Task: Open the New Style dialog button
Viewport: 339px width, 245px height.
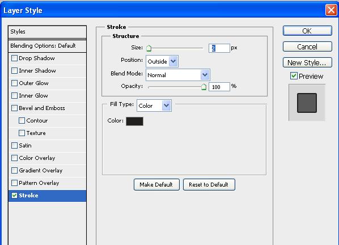Action: pos(307,63)
